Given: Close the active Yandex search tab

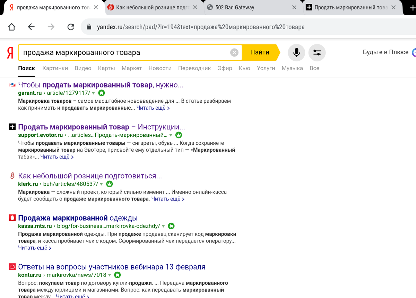Looking at the screenshot, I should 96,7.
